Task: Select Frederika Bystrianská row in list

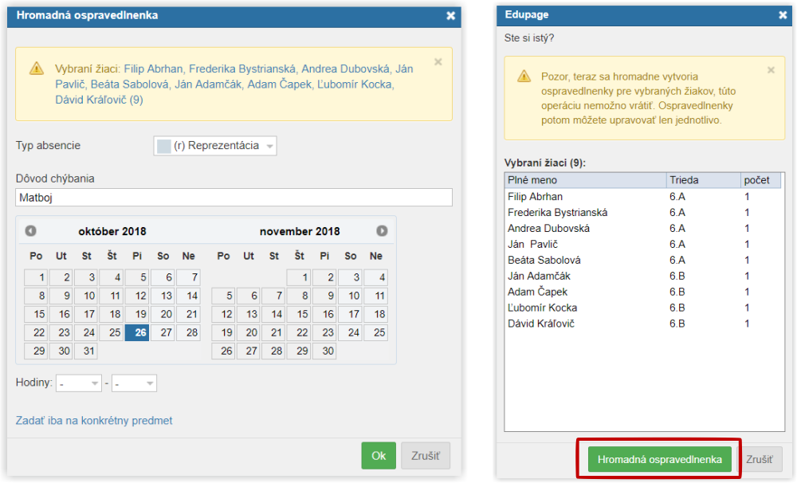Action: click(643, 213)
